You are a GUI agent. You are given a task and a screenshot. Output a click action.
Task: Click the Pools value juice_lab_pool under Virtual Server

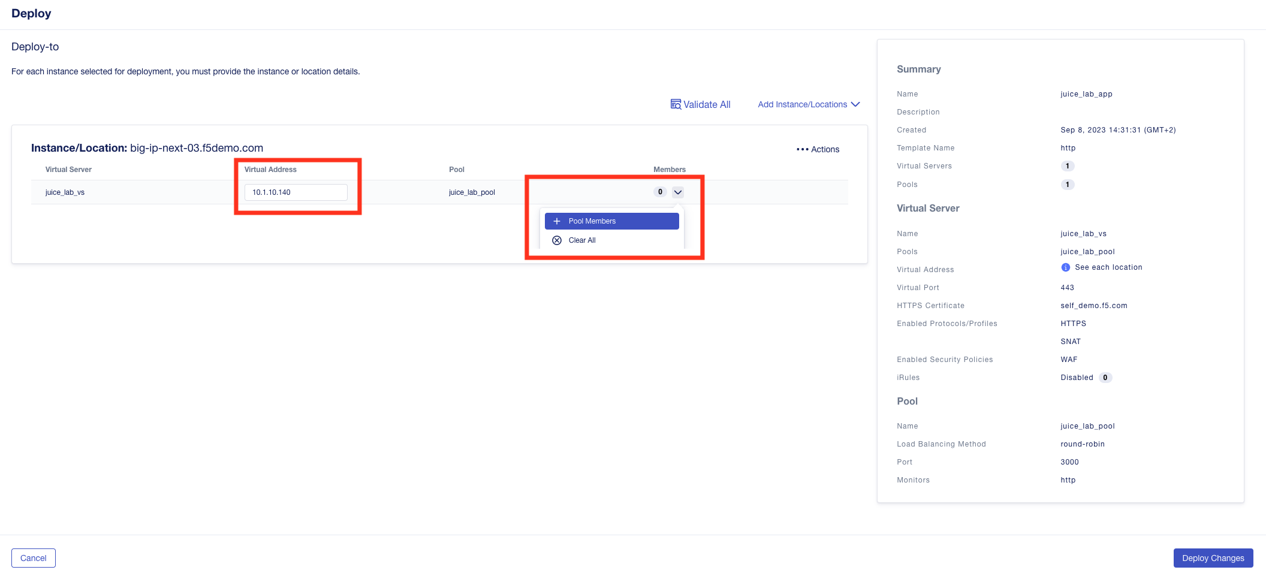(x=1087, y=252)
